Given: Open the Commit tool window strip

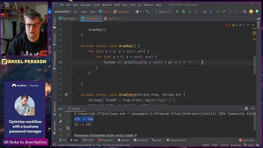Looking at the screenshot, I should coord(55,39).
